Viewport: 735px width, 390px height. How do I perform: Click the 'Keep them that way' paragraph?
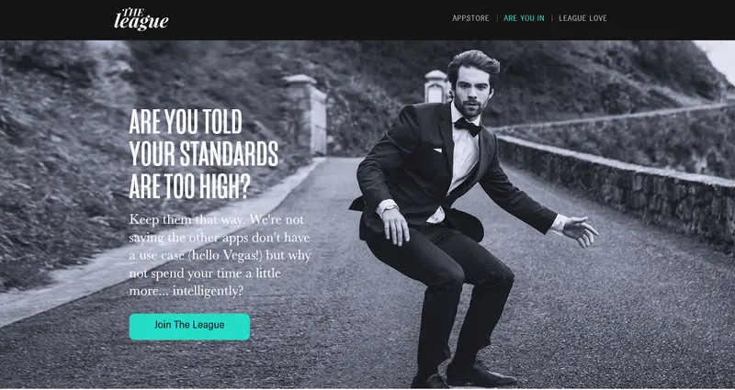[x=220, y=255]
